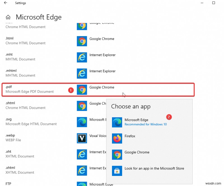Click the Chrome icon next to .pdf
The image size is (224, 186).
click(82, 90)
